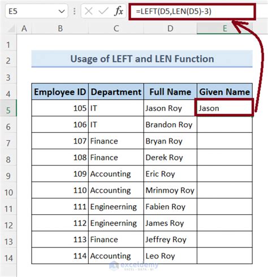Image resolution: width=268 pixels, height=277 pixels.
Task: Select Employee ID cell 107
Action: pos(60,141)
